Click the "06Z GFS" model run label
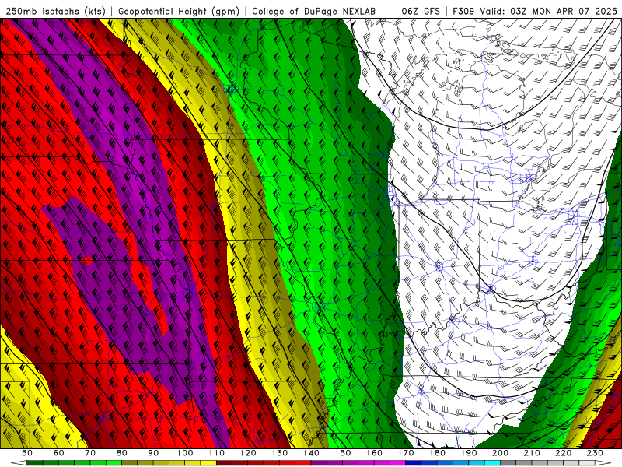Image resolution: width=622 pixels, height=467 pixels. pos(421,12)
